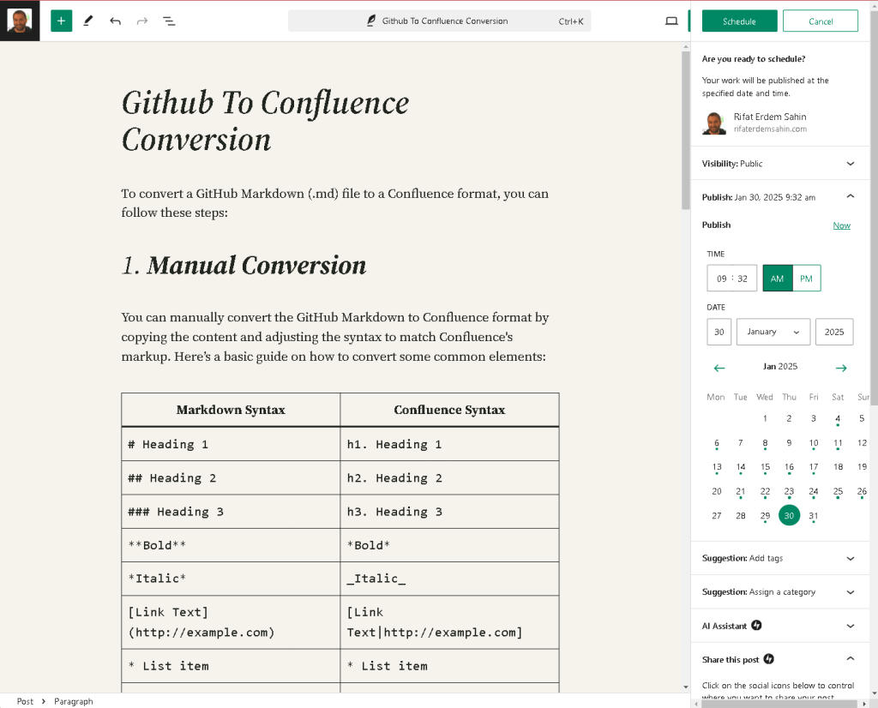Expand the AI Assistant section
Screen dimensions: 878x708
[779, 625]
